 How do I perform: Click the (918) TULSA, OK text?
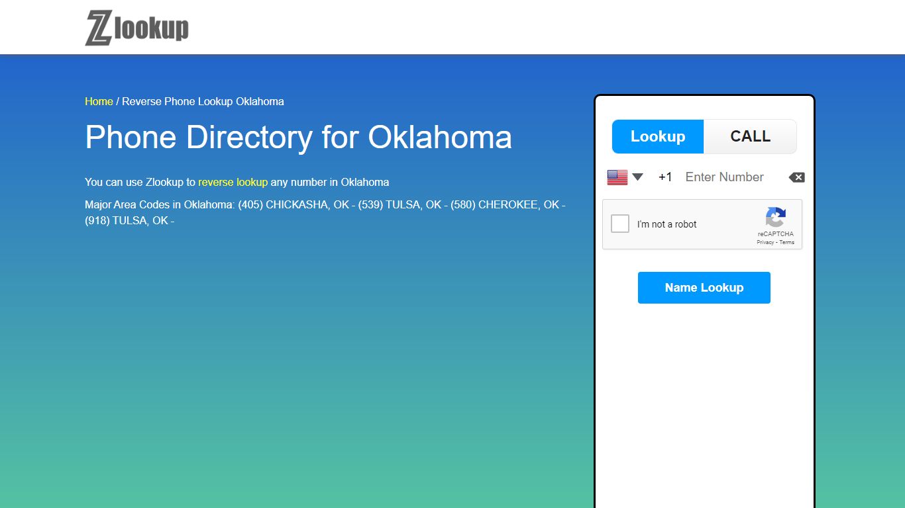tap(127, 220)
